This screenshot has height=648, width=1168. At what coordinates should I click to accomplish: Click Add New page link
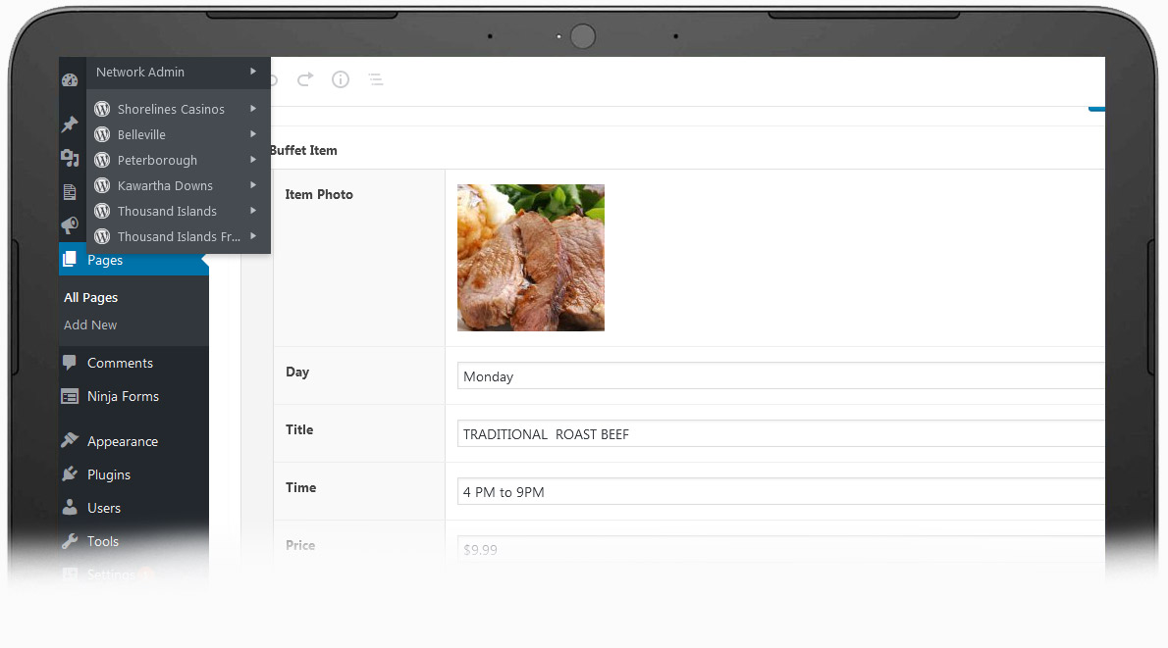tap(90, 325)
